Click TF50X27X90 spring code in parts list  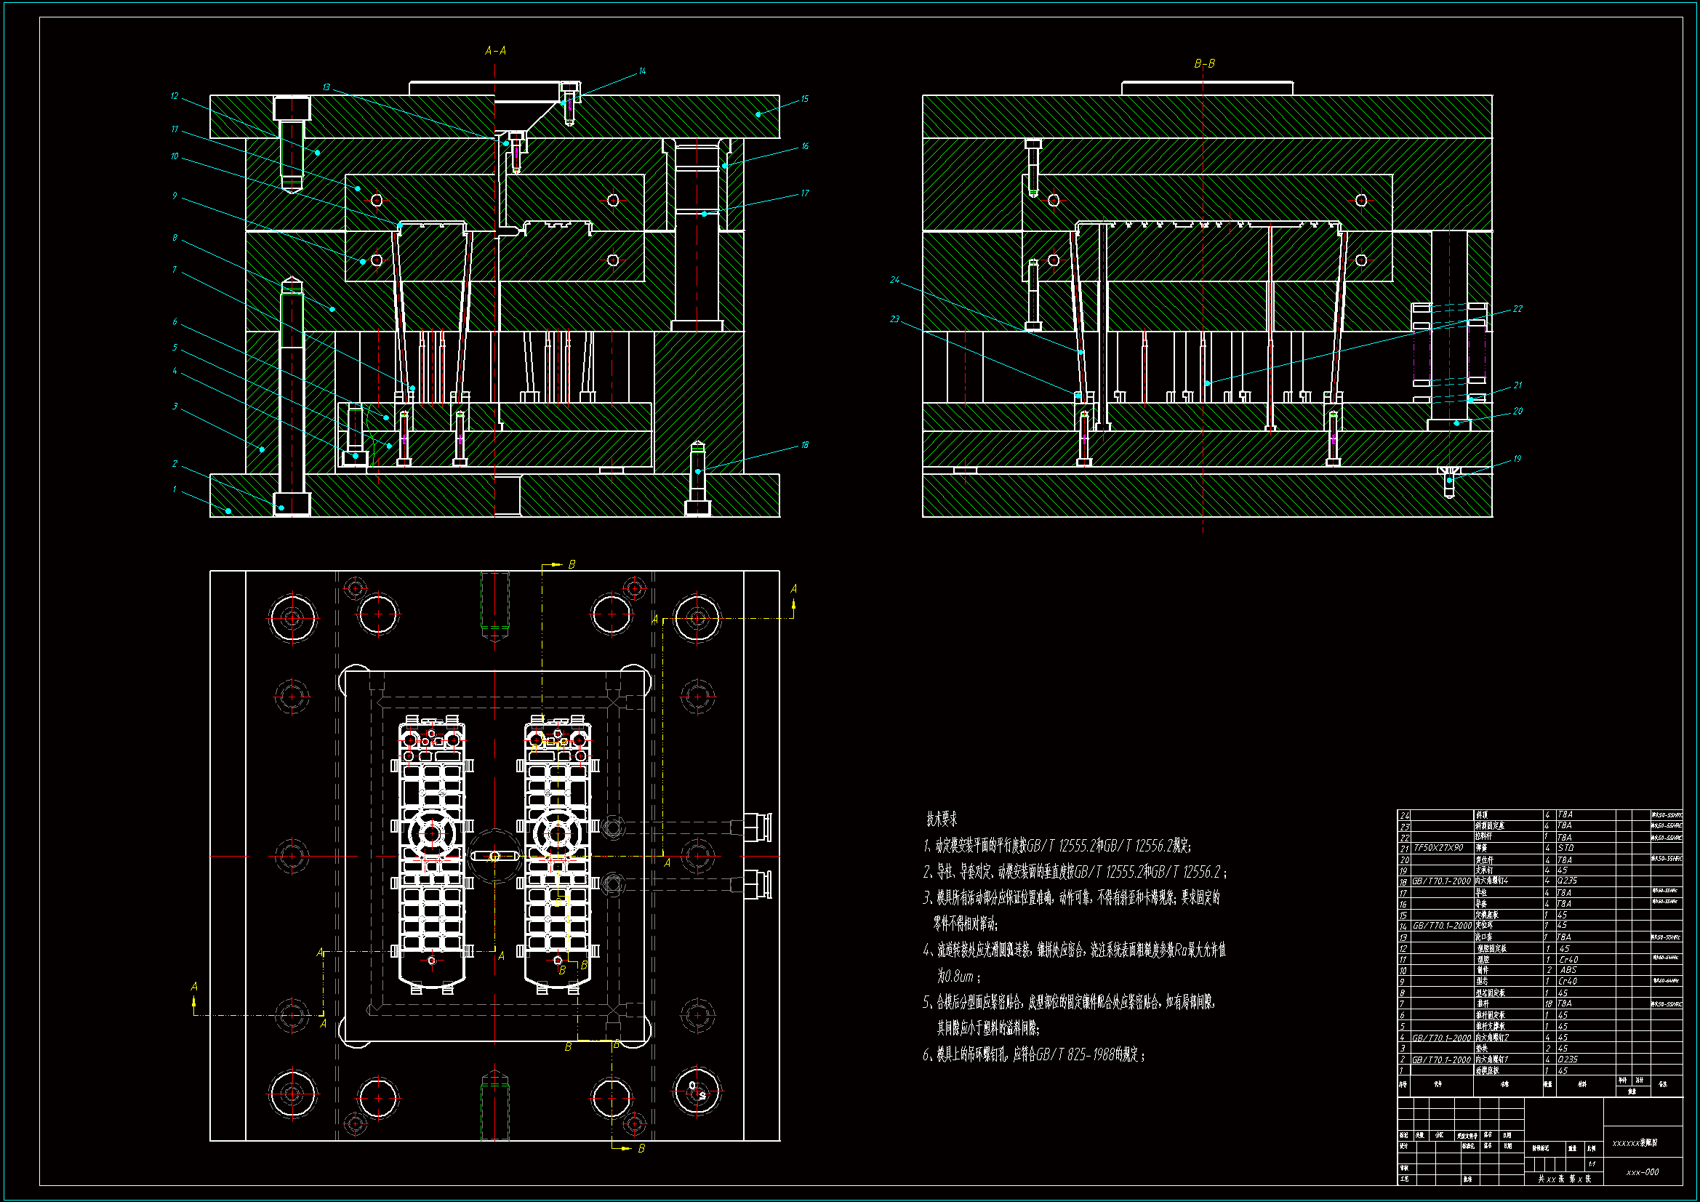[1438, 848]
